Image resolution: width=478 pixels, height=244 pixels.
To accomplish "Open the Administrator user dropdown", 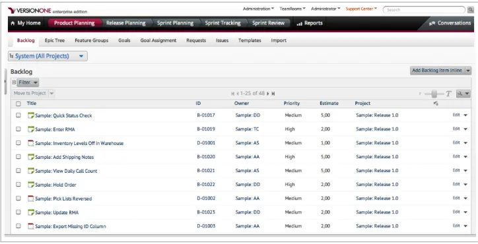I will pos(325,9).
